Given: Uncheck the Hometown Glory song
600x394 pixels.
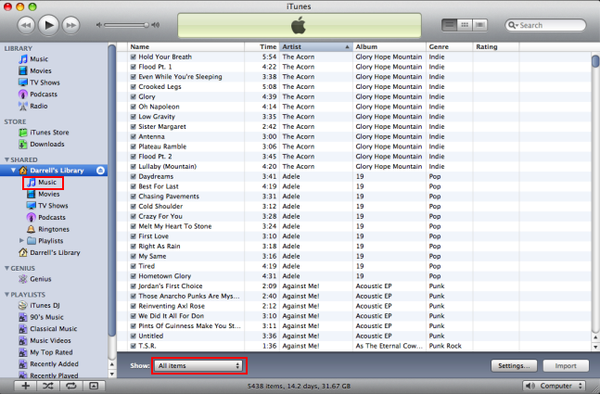Looking at the screenshot, I should point(134,276).
